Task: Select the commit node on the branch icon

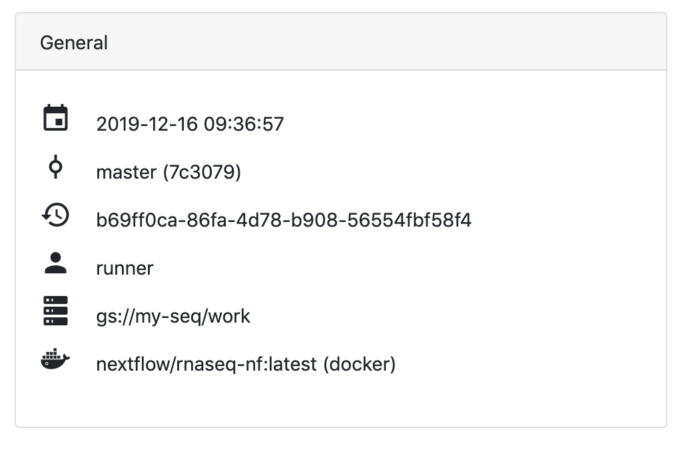Action: pyautogui.click(x=57, y=166)
